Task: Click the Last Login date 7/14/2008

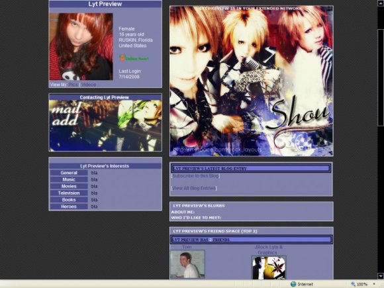Action: tap(129, 77)
